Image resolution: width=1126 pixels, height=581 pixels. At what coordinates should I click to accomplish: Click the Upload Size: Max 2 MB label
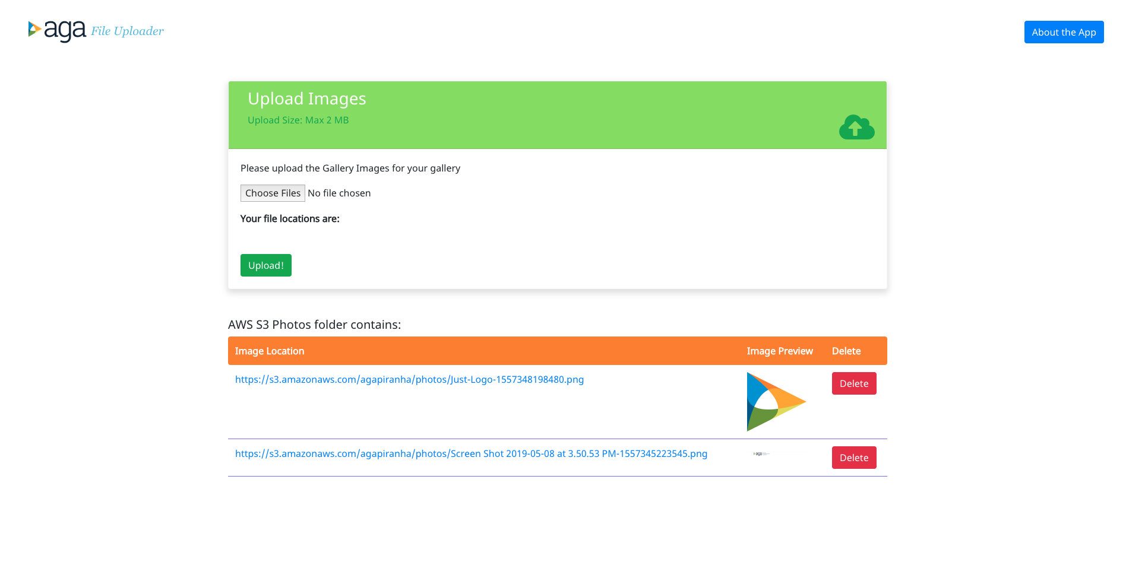coord(298,120)
